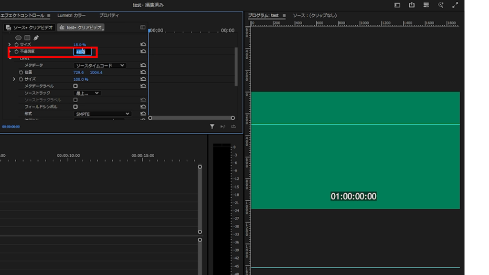Switch to the エフェクトコントロール tab
The image size is (489, 275).
[22, 15]
